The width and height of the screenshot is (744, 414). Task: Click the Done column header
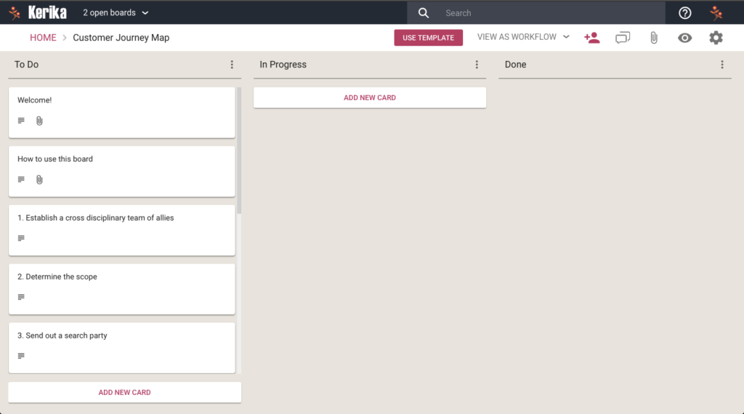515,65
